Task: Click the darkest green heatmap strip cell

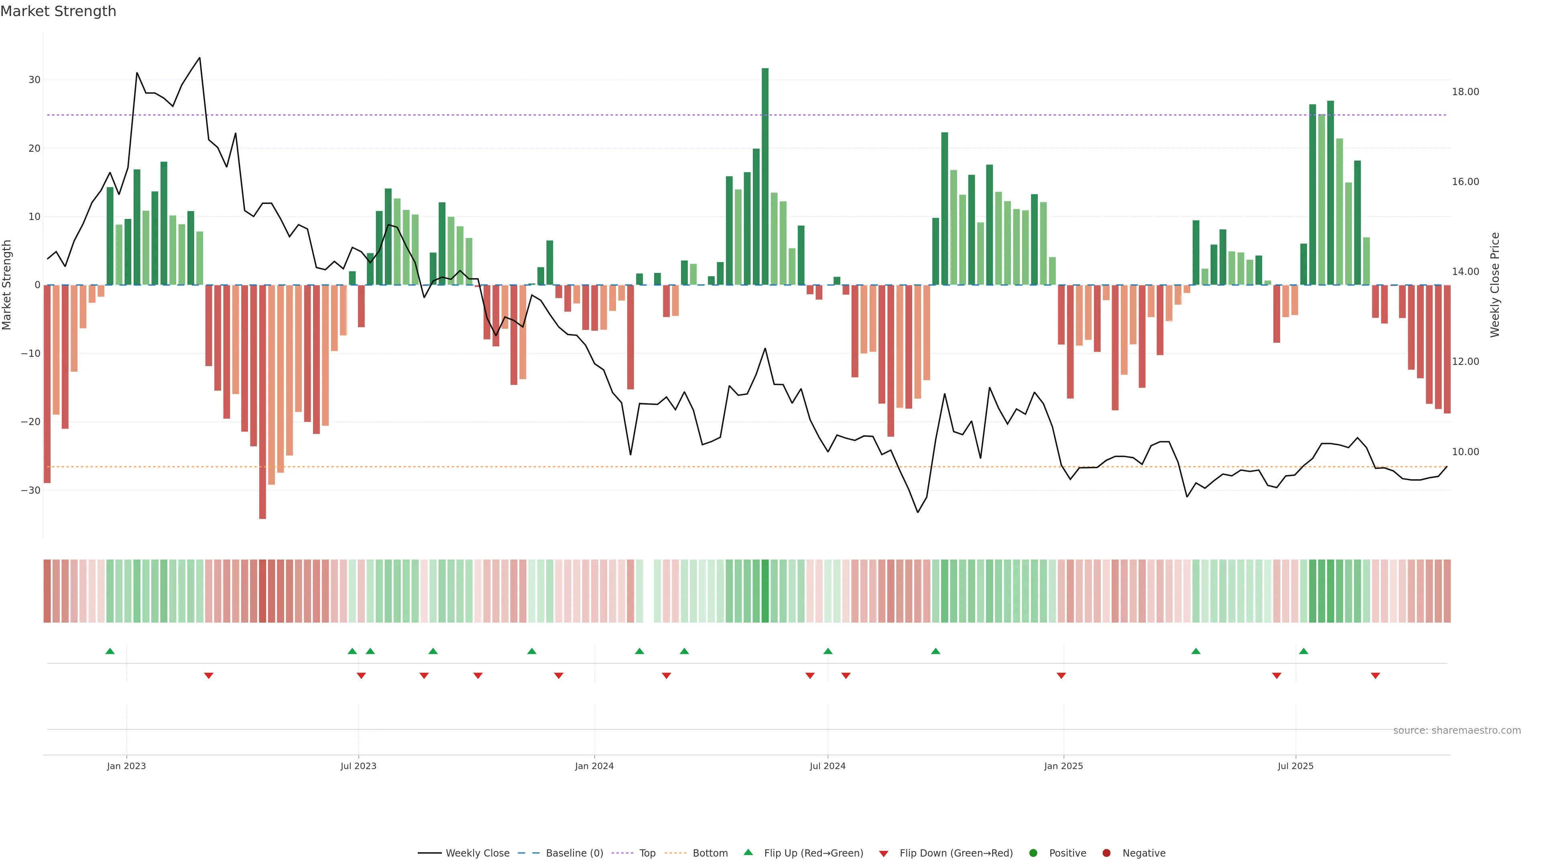Action: [x=765, y=590]
